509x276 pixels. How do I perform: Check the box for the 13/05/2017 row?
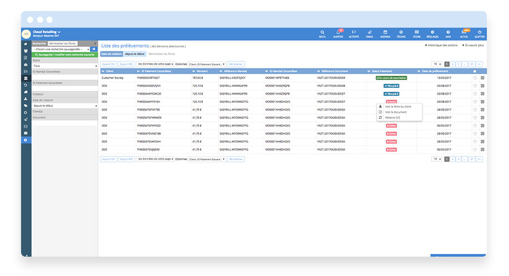pos(475,78)
